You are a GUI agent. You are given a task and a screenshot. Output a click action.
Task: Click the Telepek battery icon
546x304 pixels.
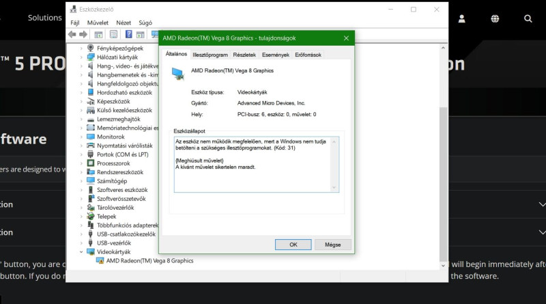point(91,216)
